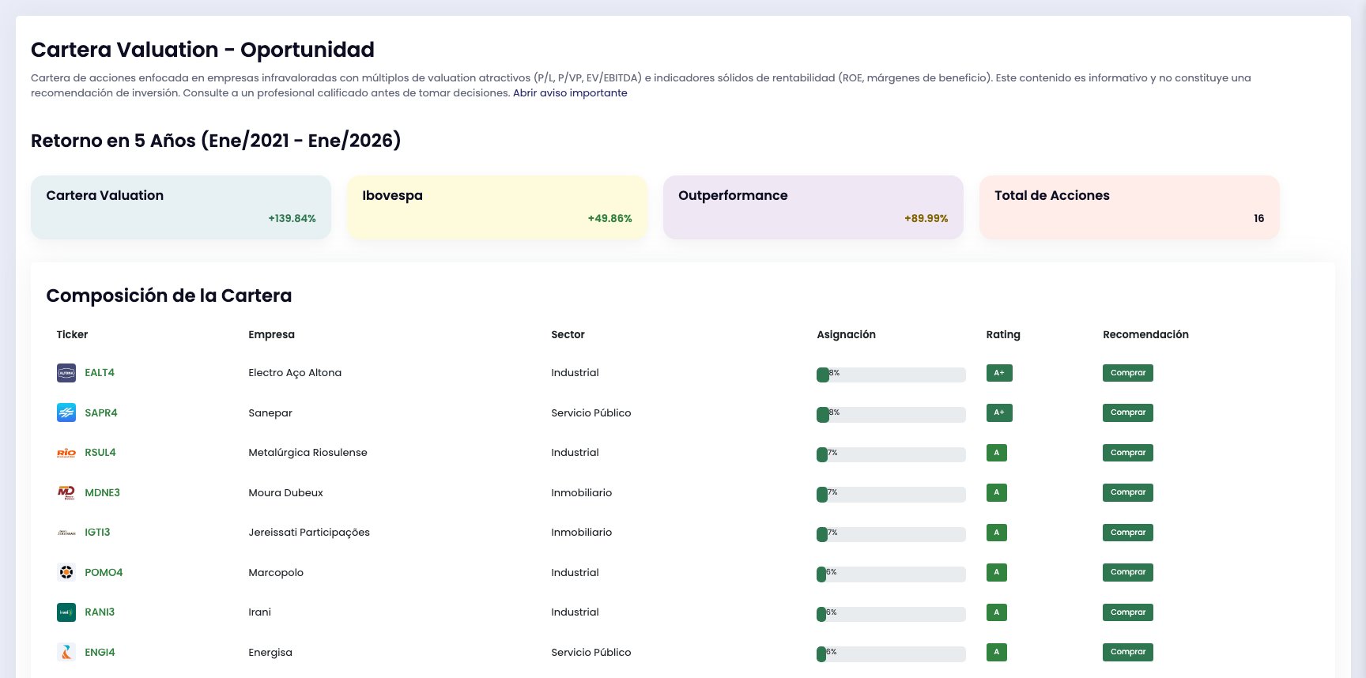Click the A rating badge for POMO4
This screenshot has width=1366, height=678.
pos(997,572)
